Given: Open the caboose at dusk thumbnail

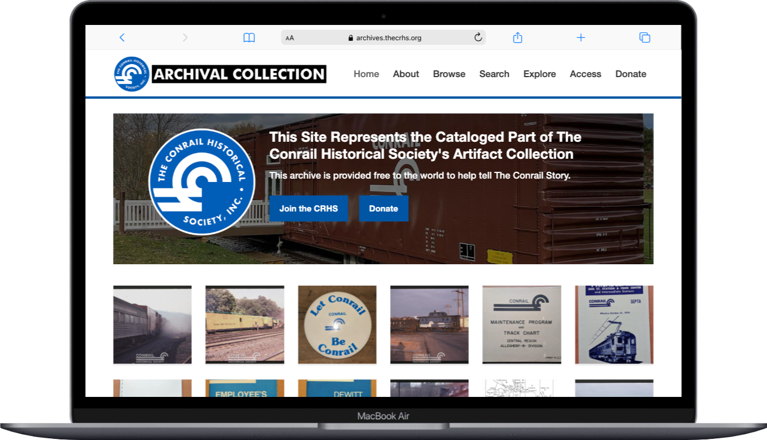Looking at the screenshot, I should coord(429,324).
